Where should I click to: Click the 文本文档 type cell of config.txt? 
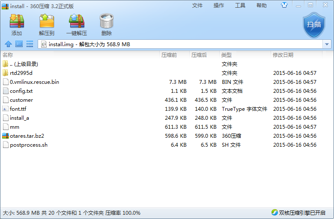232,91
